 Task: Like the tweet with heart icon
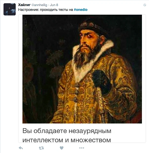pos(62,148)
